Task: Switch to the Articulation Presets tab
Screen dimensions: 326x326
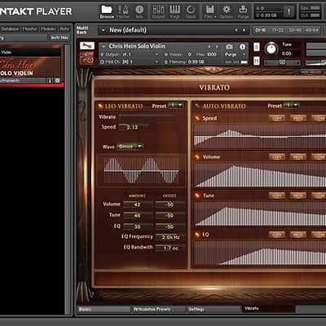Action: coord(158,309)
